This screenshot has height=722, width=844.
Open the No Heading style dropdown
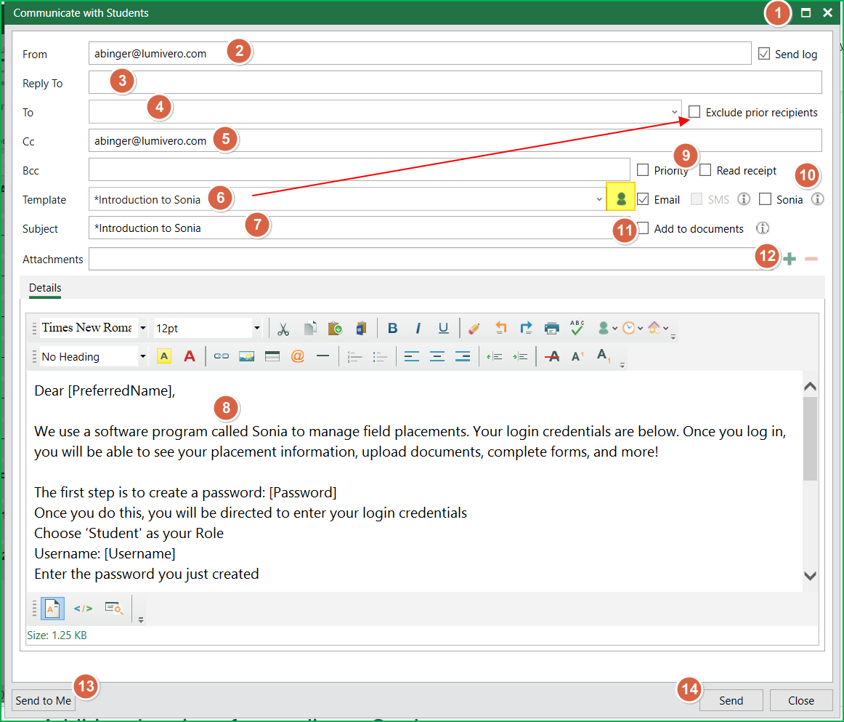pos(142,356)
